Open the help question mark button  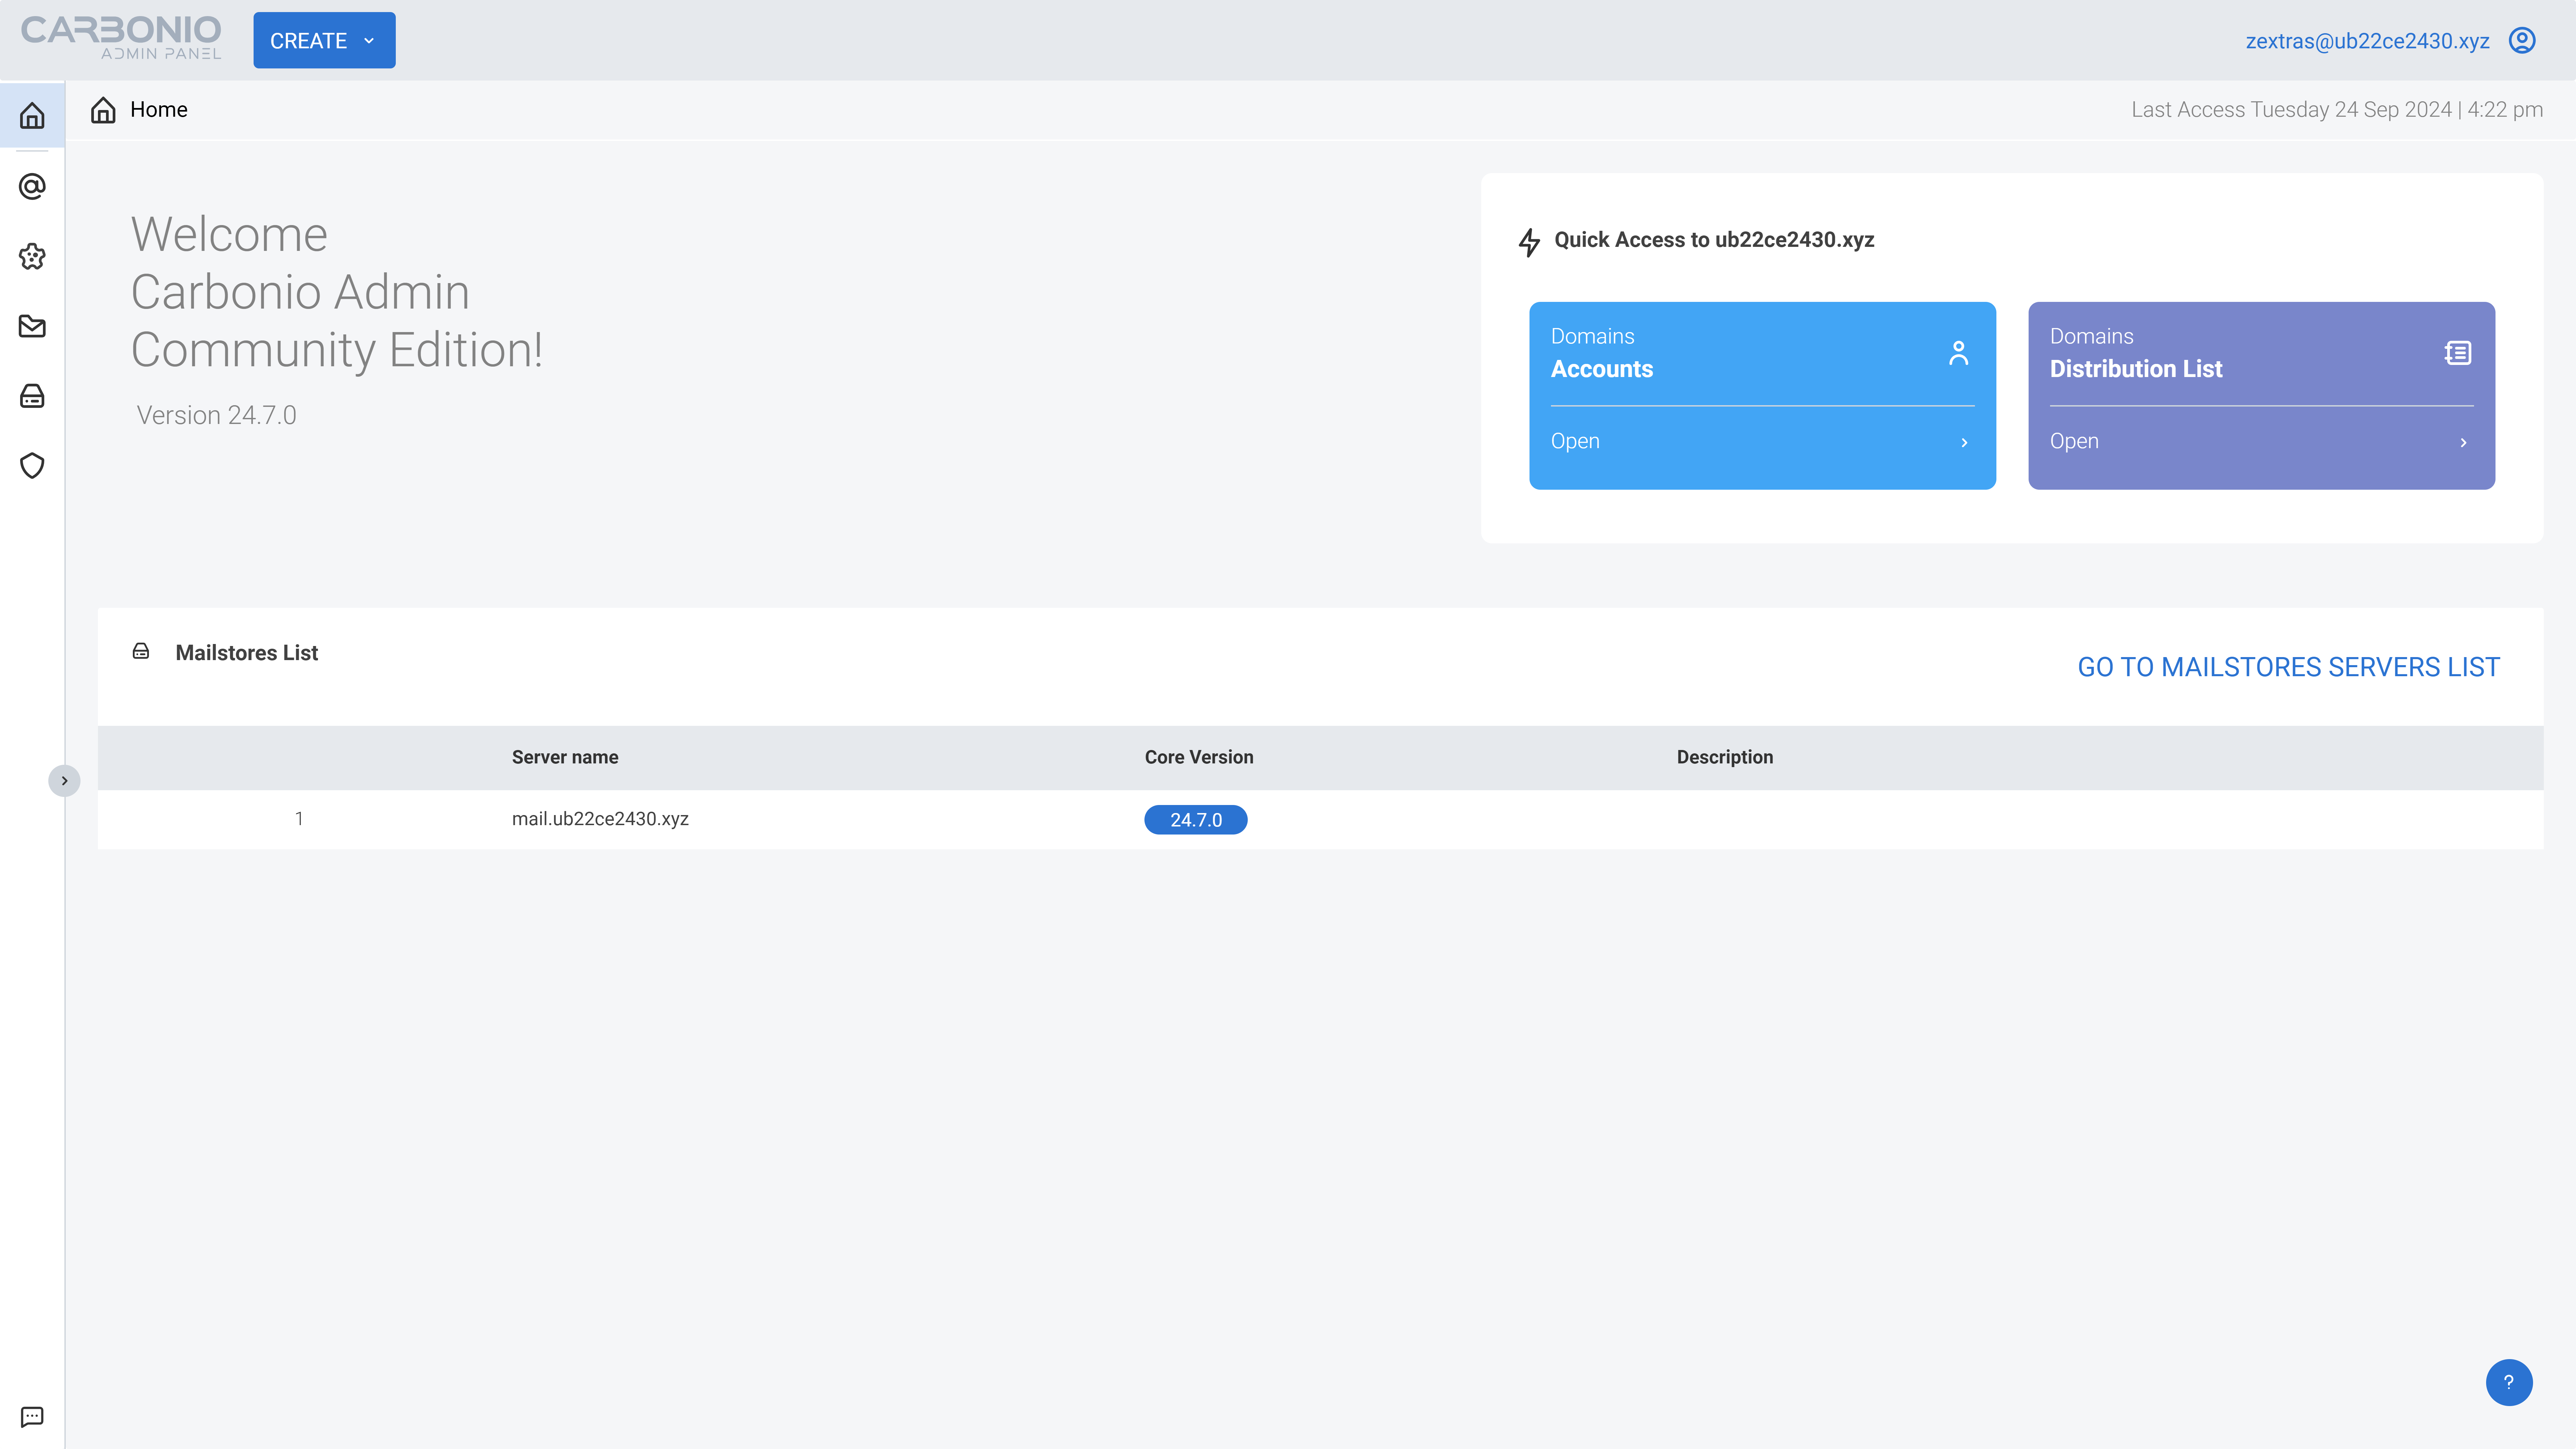(x=2509, y=1382)
